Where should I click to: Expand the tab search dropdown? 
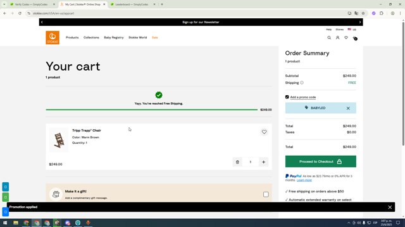click(4, 4)
